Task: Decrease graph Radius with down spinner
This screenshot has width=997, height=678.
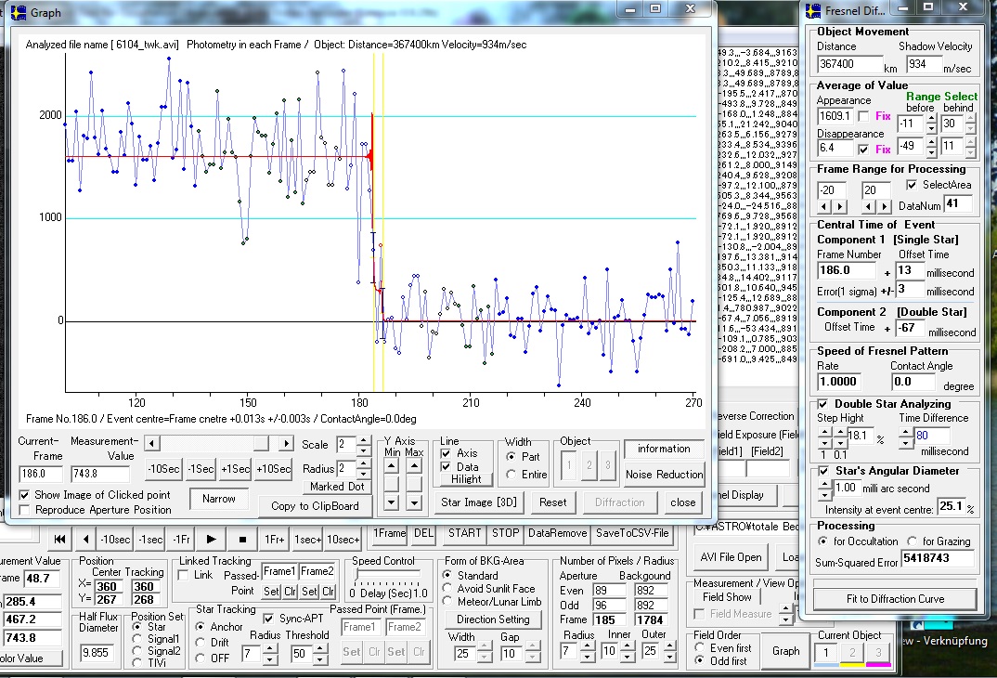Action: point(363,474)
